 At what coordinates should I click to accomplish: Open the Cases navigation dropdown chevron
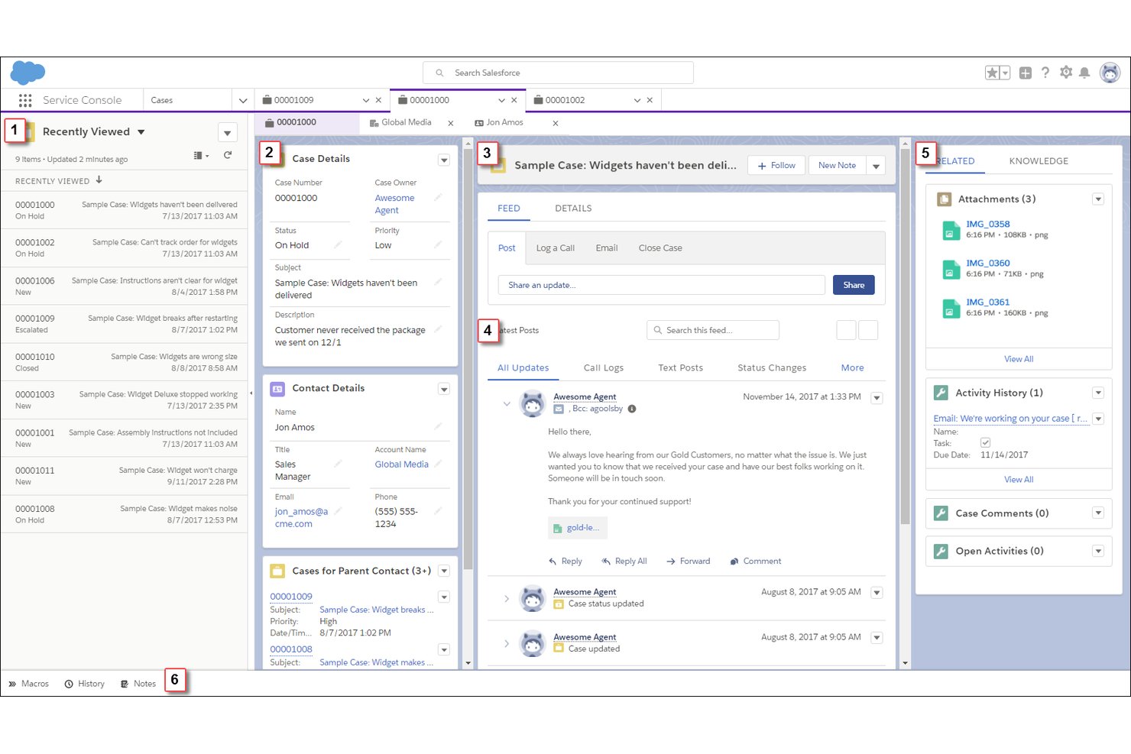pyautogui.click(x=243, y=100)
